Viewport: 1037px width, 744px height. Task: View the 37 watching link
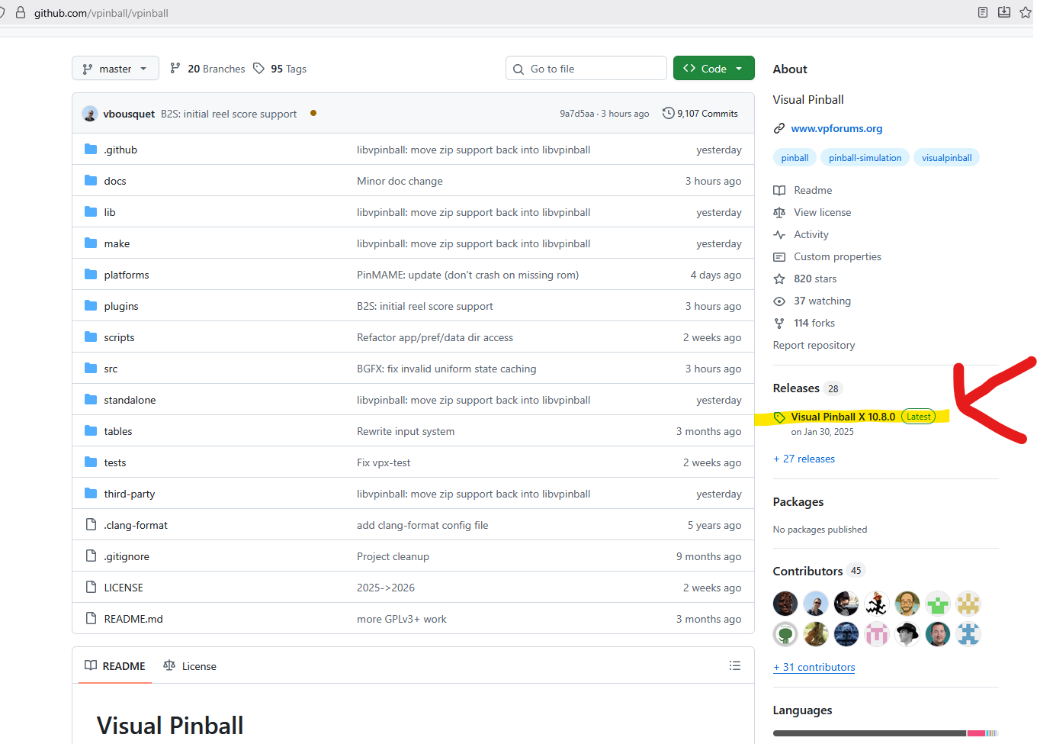click(812, 301)
